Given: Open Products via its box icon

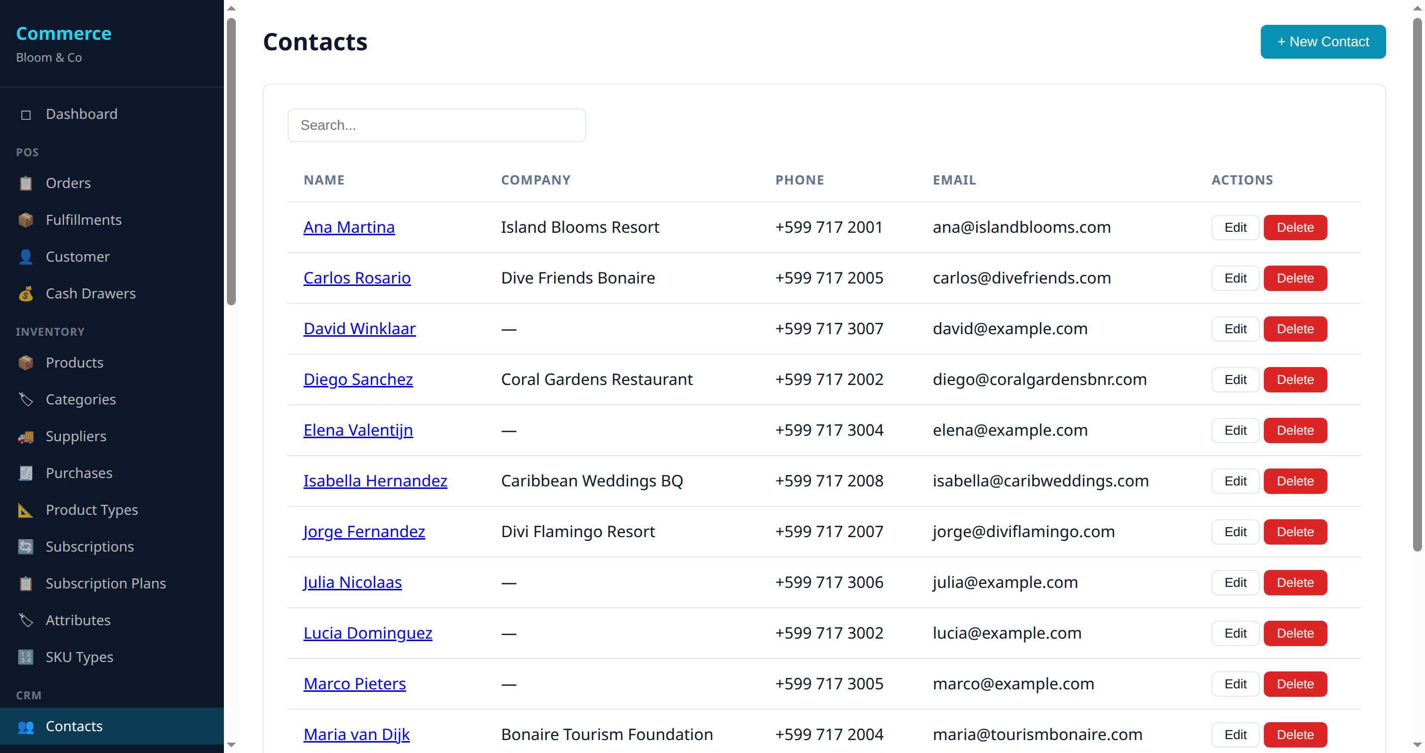Looking at the screenshot, I should 25,363.
